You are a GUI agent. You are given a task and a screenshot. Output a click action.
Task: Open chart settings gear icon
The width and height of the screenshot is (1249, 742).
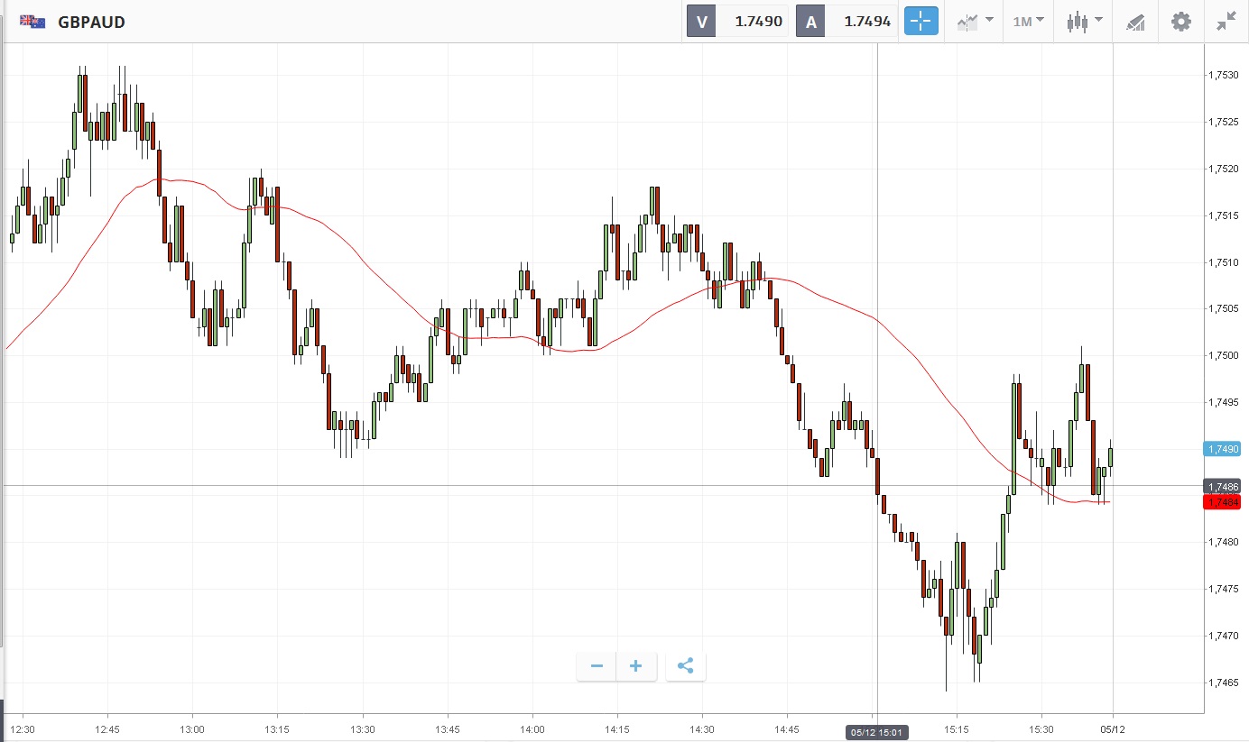(x=1180, y=22)
